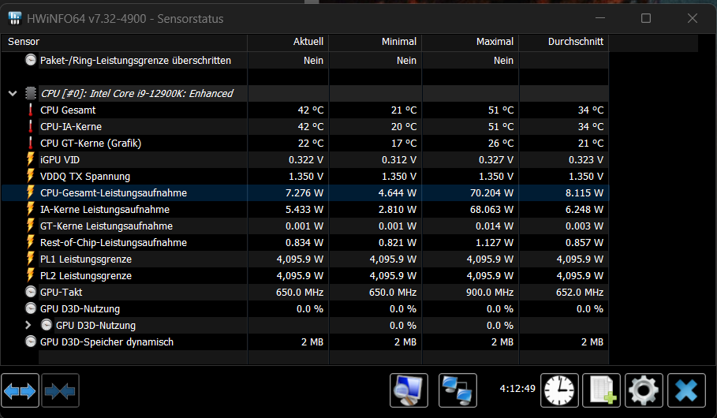Screen dimensions: 717x418
Task: Click the 8.115 W average power value
Action: pyautogui.click(x=584, y=193)
